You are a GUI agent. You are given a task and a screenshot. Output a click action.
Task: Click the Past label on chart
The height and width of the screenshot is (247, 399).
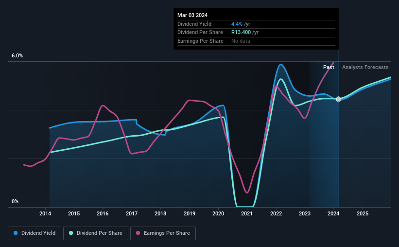329,67
